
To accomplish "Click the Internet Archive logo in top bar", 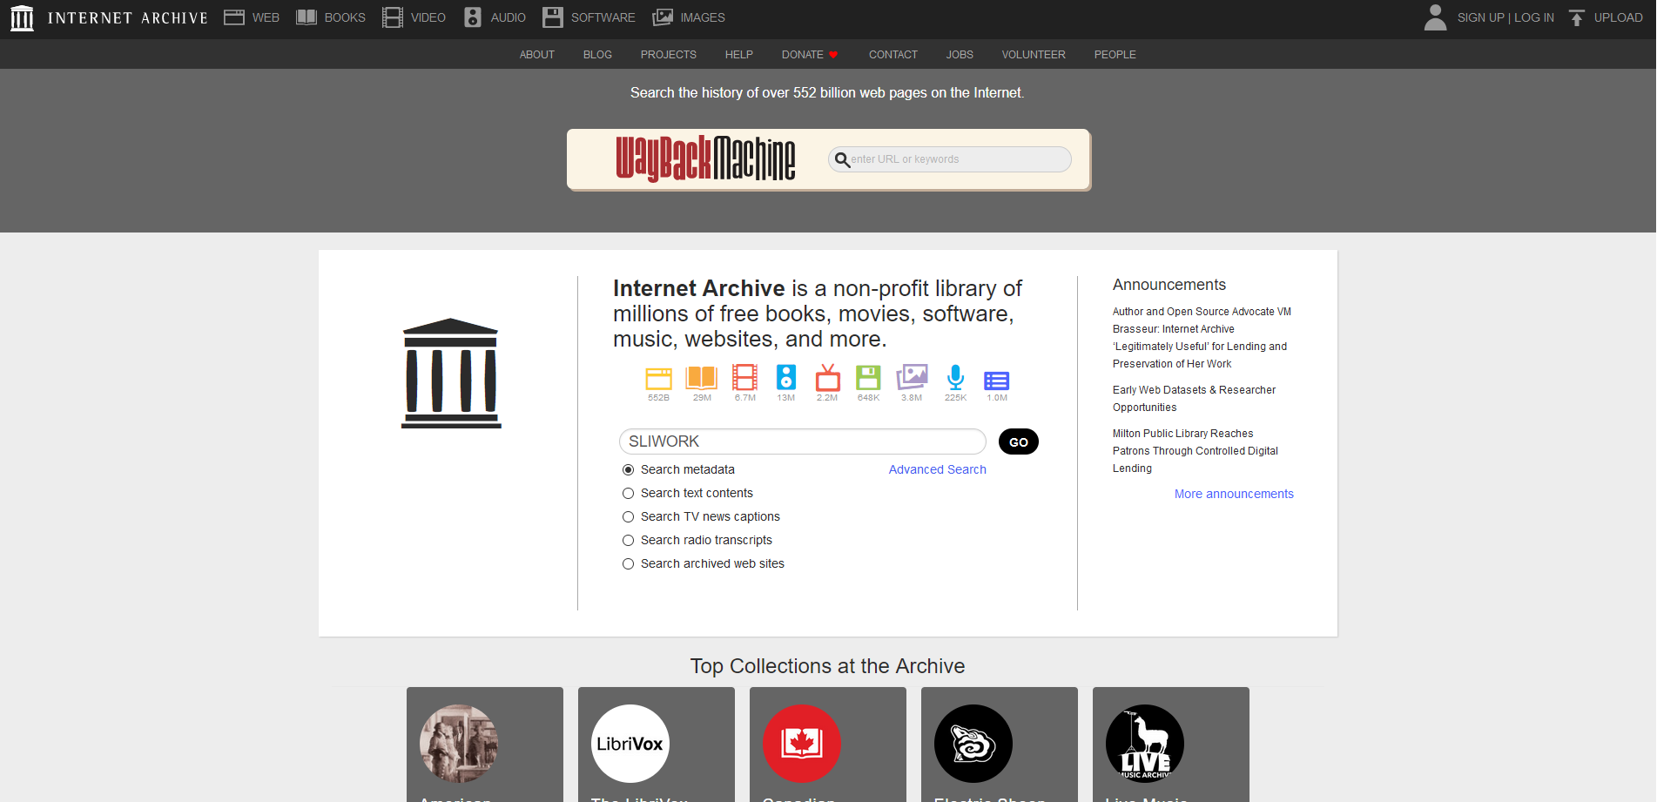I will click(22, 17).
